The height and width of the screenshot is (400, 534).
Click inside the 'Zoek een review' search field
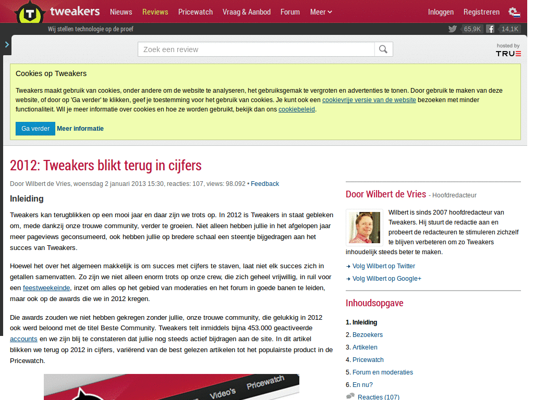pyautogui.click(x=256, y=49)
